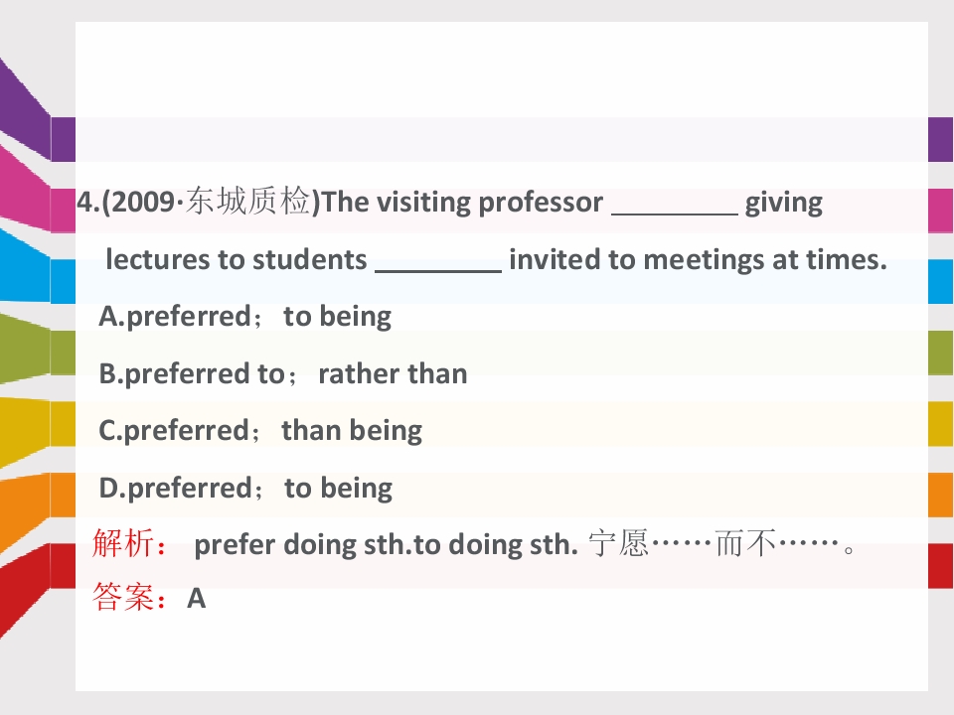This screenshot has width=954, height=715.
Task: Click the second blank after 'students'
Action: pos(438,265)
